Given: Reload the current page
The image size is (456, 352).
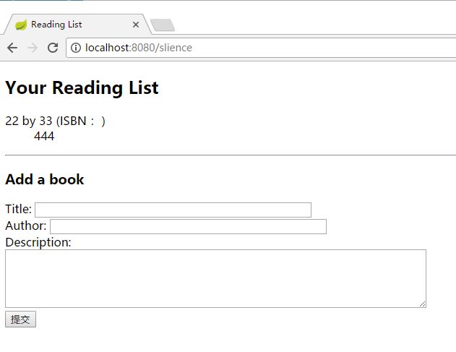Looking at the screenshot, I should coord(53,48).
